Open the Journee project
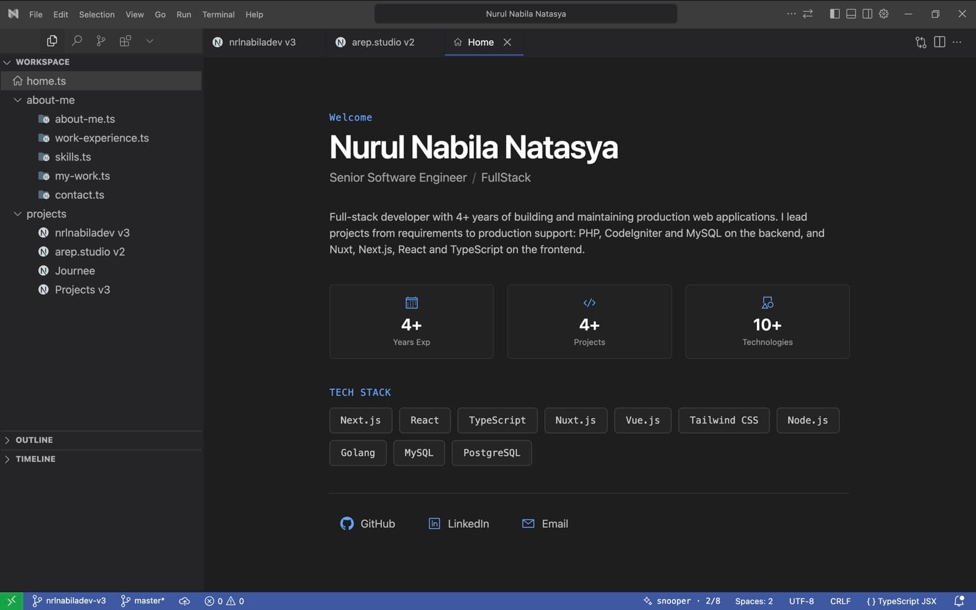 101,271
